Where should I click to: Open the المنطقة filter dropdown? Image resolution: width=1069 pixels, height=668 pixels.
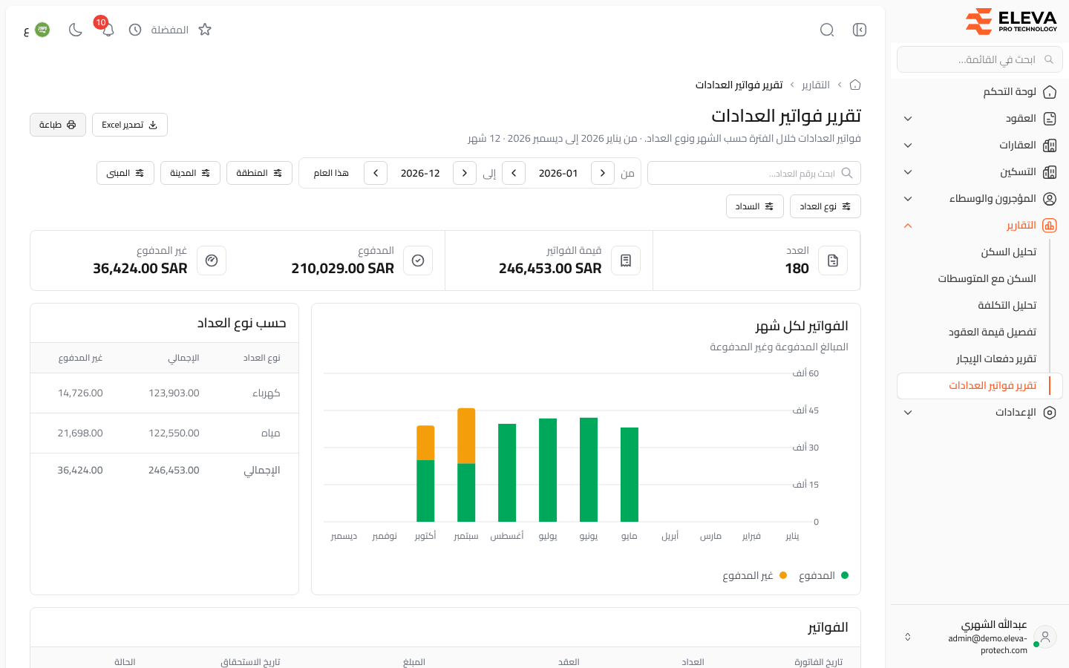coord(259,173)
